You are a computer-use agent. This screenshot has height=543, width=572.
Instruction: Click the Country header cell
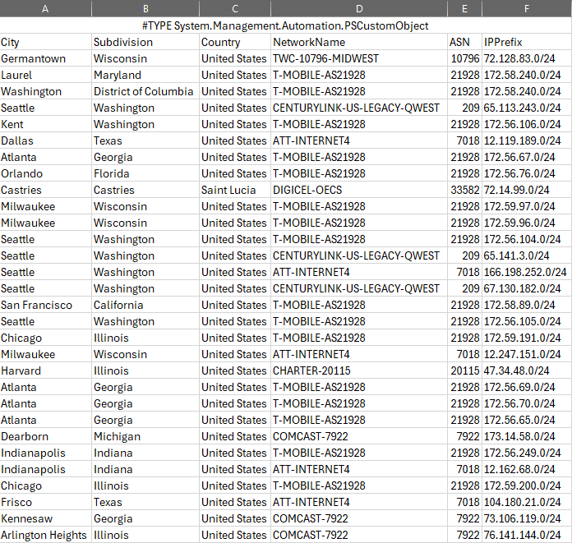235,42
